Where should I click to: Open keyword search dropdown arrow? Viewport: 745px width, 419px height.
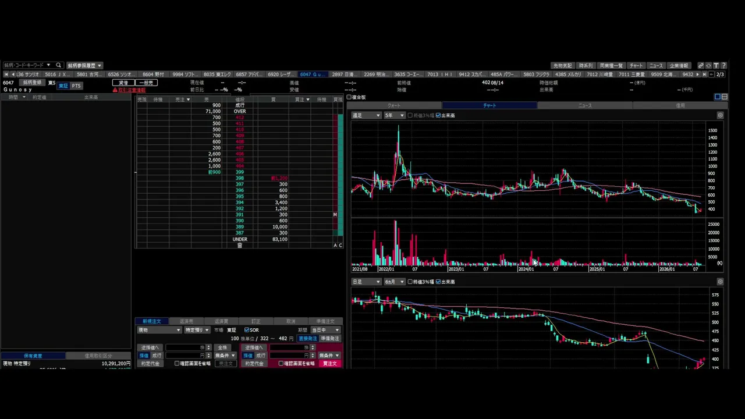coord(48,65)
